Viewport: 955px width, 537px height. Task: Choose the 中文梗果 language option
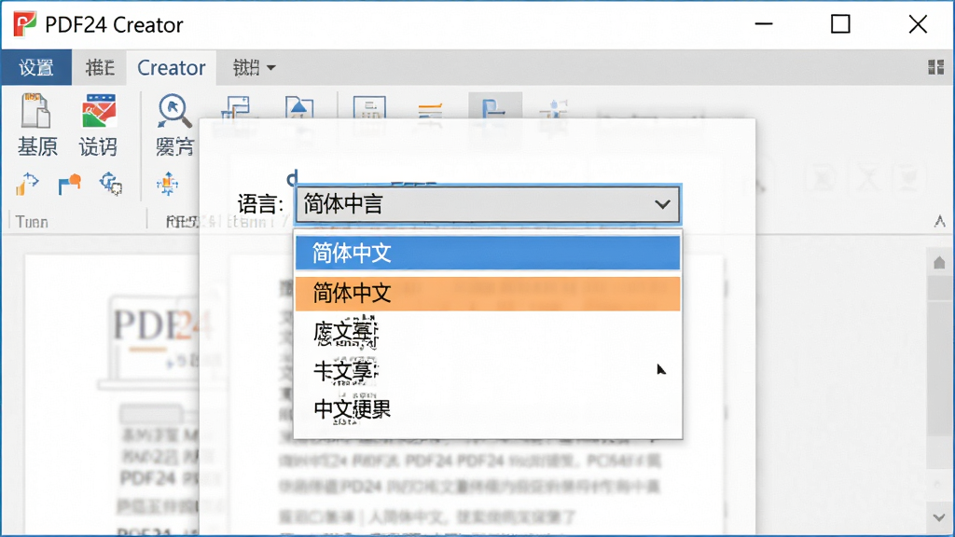488,409
